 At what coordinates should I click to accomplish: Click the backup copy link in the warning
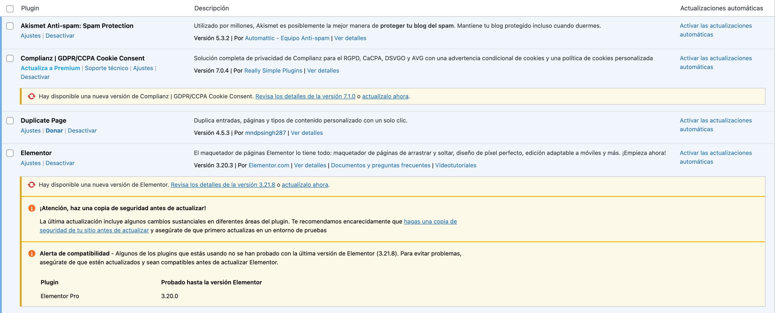(x=430, y=221)
